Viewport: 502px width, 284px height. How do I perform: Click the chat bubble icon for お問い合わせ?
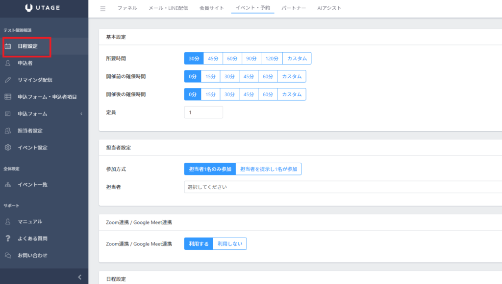pyautogui.click(x=8, y=255)
